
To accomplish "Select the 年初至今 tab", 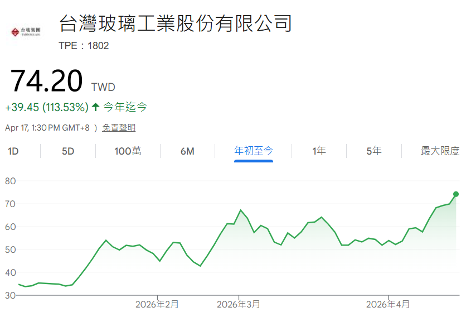I will [253, 151].
